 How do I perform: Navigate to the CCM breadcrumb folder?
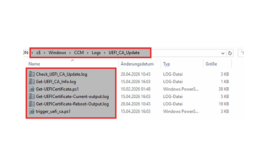[x=79, y=53]
